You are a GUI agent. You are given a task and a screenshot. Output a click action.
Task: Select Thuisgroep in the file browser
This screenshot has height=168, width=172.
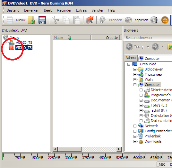pos(153,74)
